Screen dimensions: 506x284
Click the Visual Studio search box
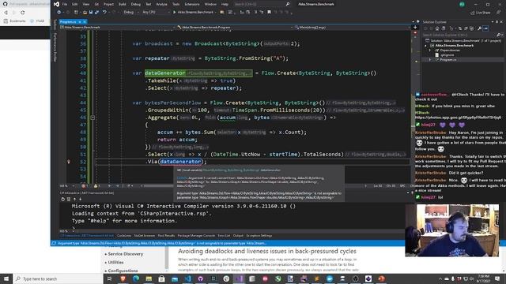[x=262, y=4]
